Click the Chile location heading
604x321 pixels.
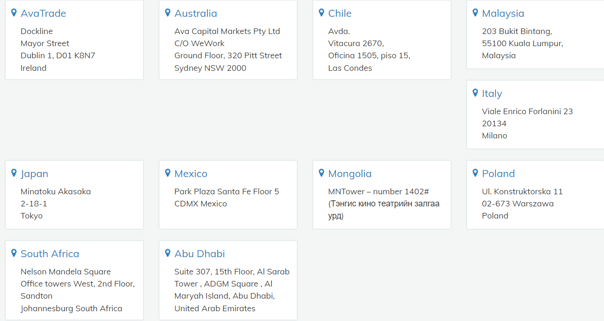[x=340, y=14]
